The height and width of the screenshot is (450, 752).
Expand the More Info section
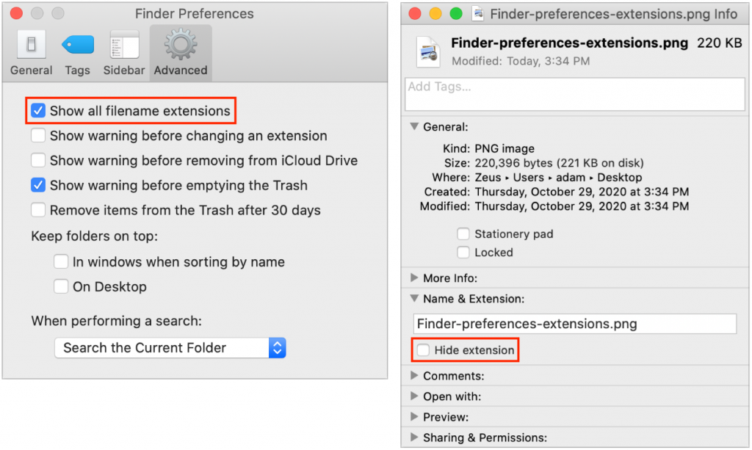tap(413, 278)
